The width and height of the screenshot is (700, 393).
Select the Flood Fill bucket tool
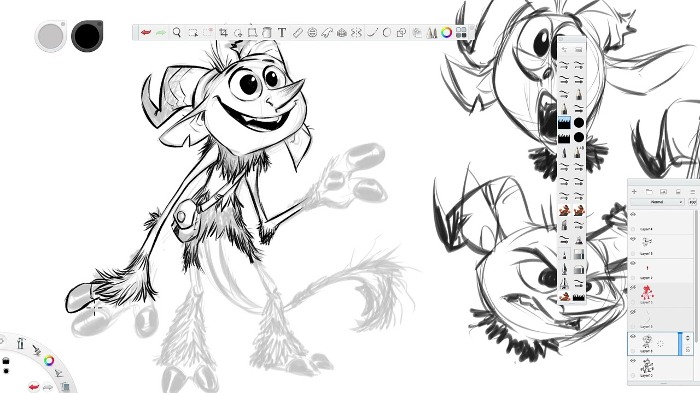(x=267, y=33)
